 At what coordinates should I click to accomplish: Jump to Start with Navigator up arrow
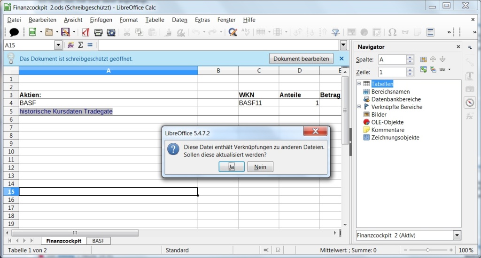click(x=433, y=59)
